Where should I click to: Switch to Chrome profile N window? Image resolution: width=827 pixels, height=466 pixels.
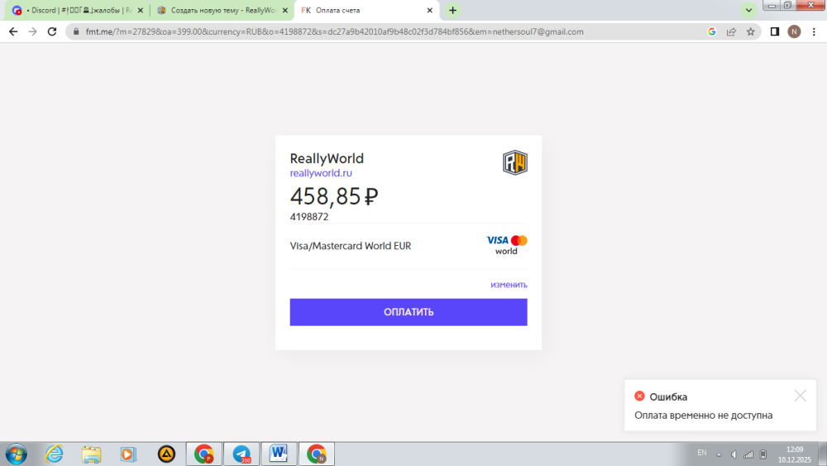(317, 454)
